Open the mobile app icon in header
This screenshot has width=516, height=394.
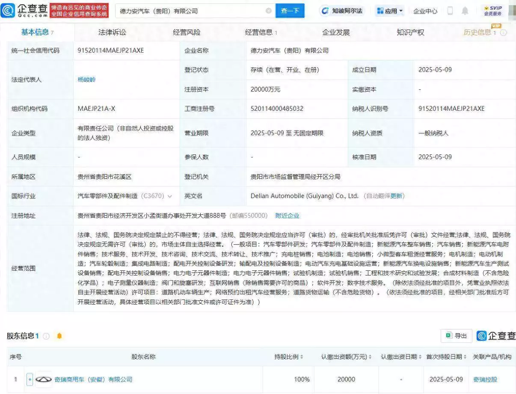(x=450, y=11)
